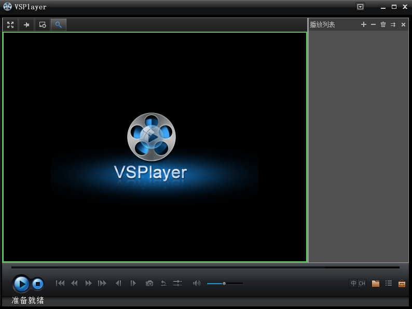Image resolution: width=412 pixels, height=309 pixels.
Task: Skip to the previous file
Action: (x=60, y=283)
